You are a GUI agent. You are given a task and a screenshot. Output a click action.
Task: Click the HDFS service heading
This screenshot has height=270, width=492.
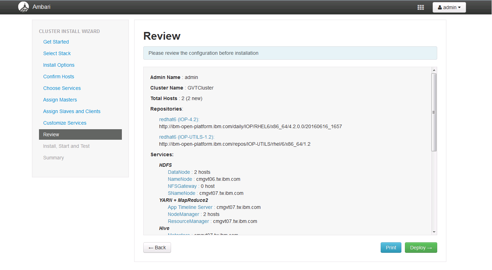165,165
